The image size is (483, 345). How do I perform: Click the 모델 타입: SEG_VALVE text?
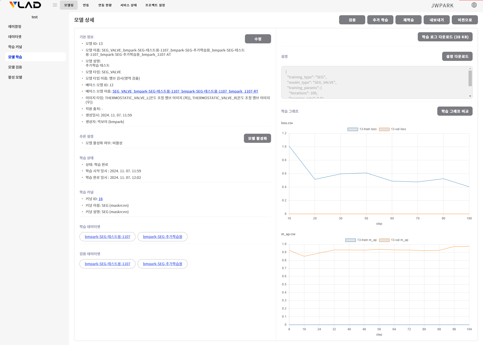[103, 72]
